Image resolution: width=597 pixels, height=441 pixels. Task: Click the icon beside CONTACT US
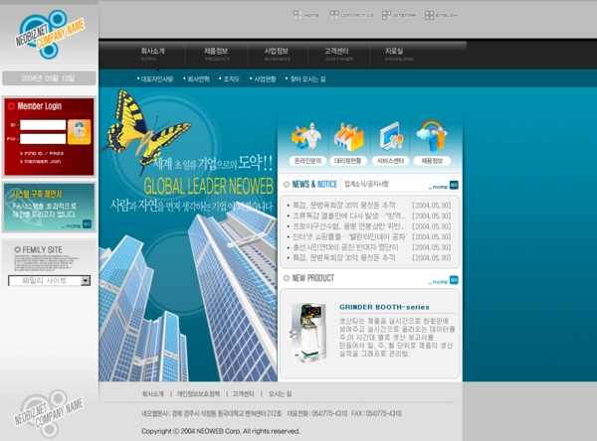(x=334, y=15)
